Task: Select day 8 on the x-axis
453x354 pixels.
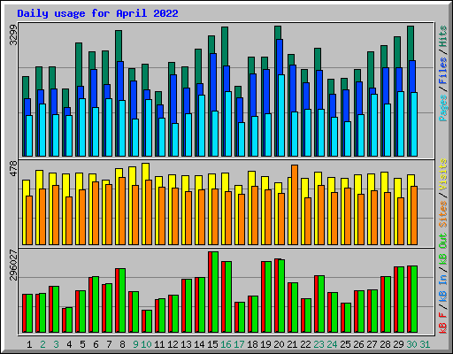Action: [x=122, y=344]
